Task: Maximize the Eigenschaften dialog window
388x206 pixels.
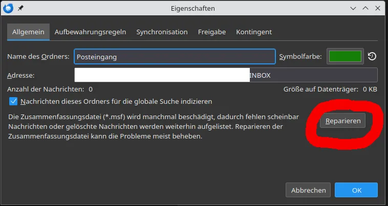Action: (x=365, y=8)
